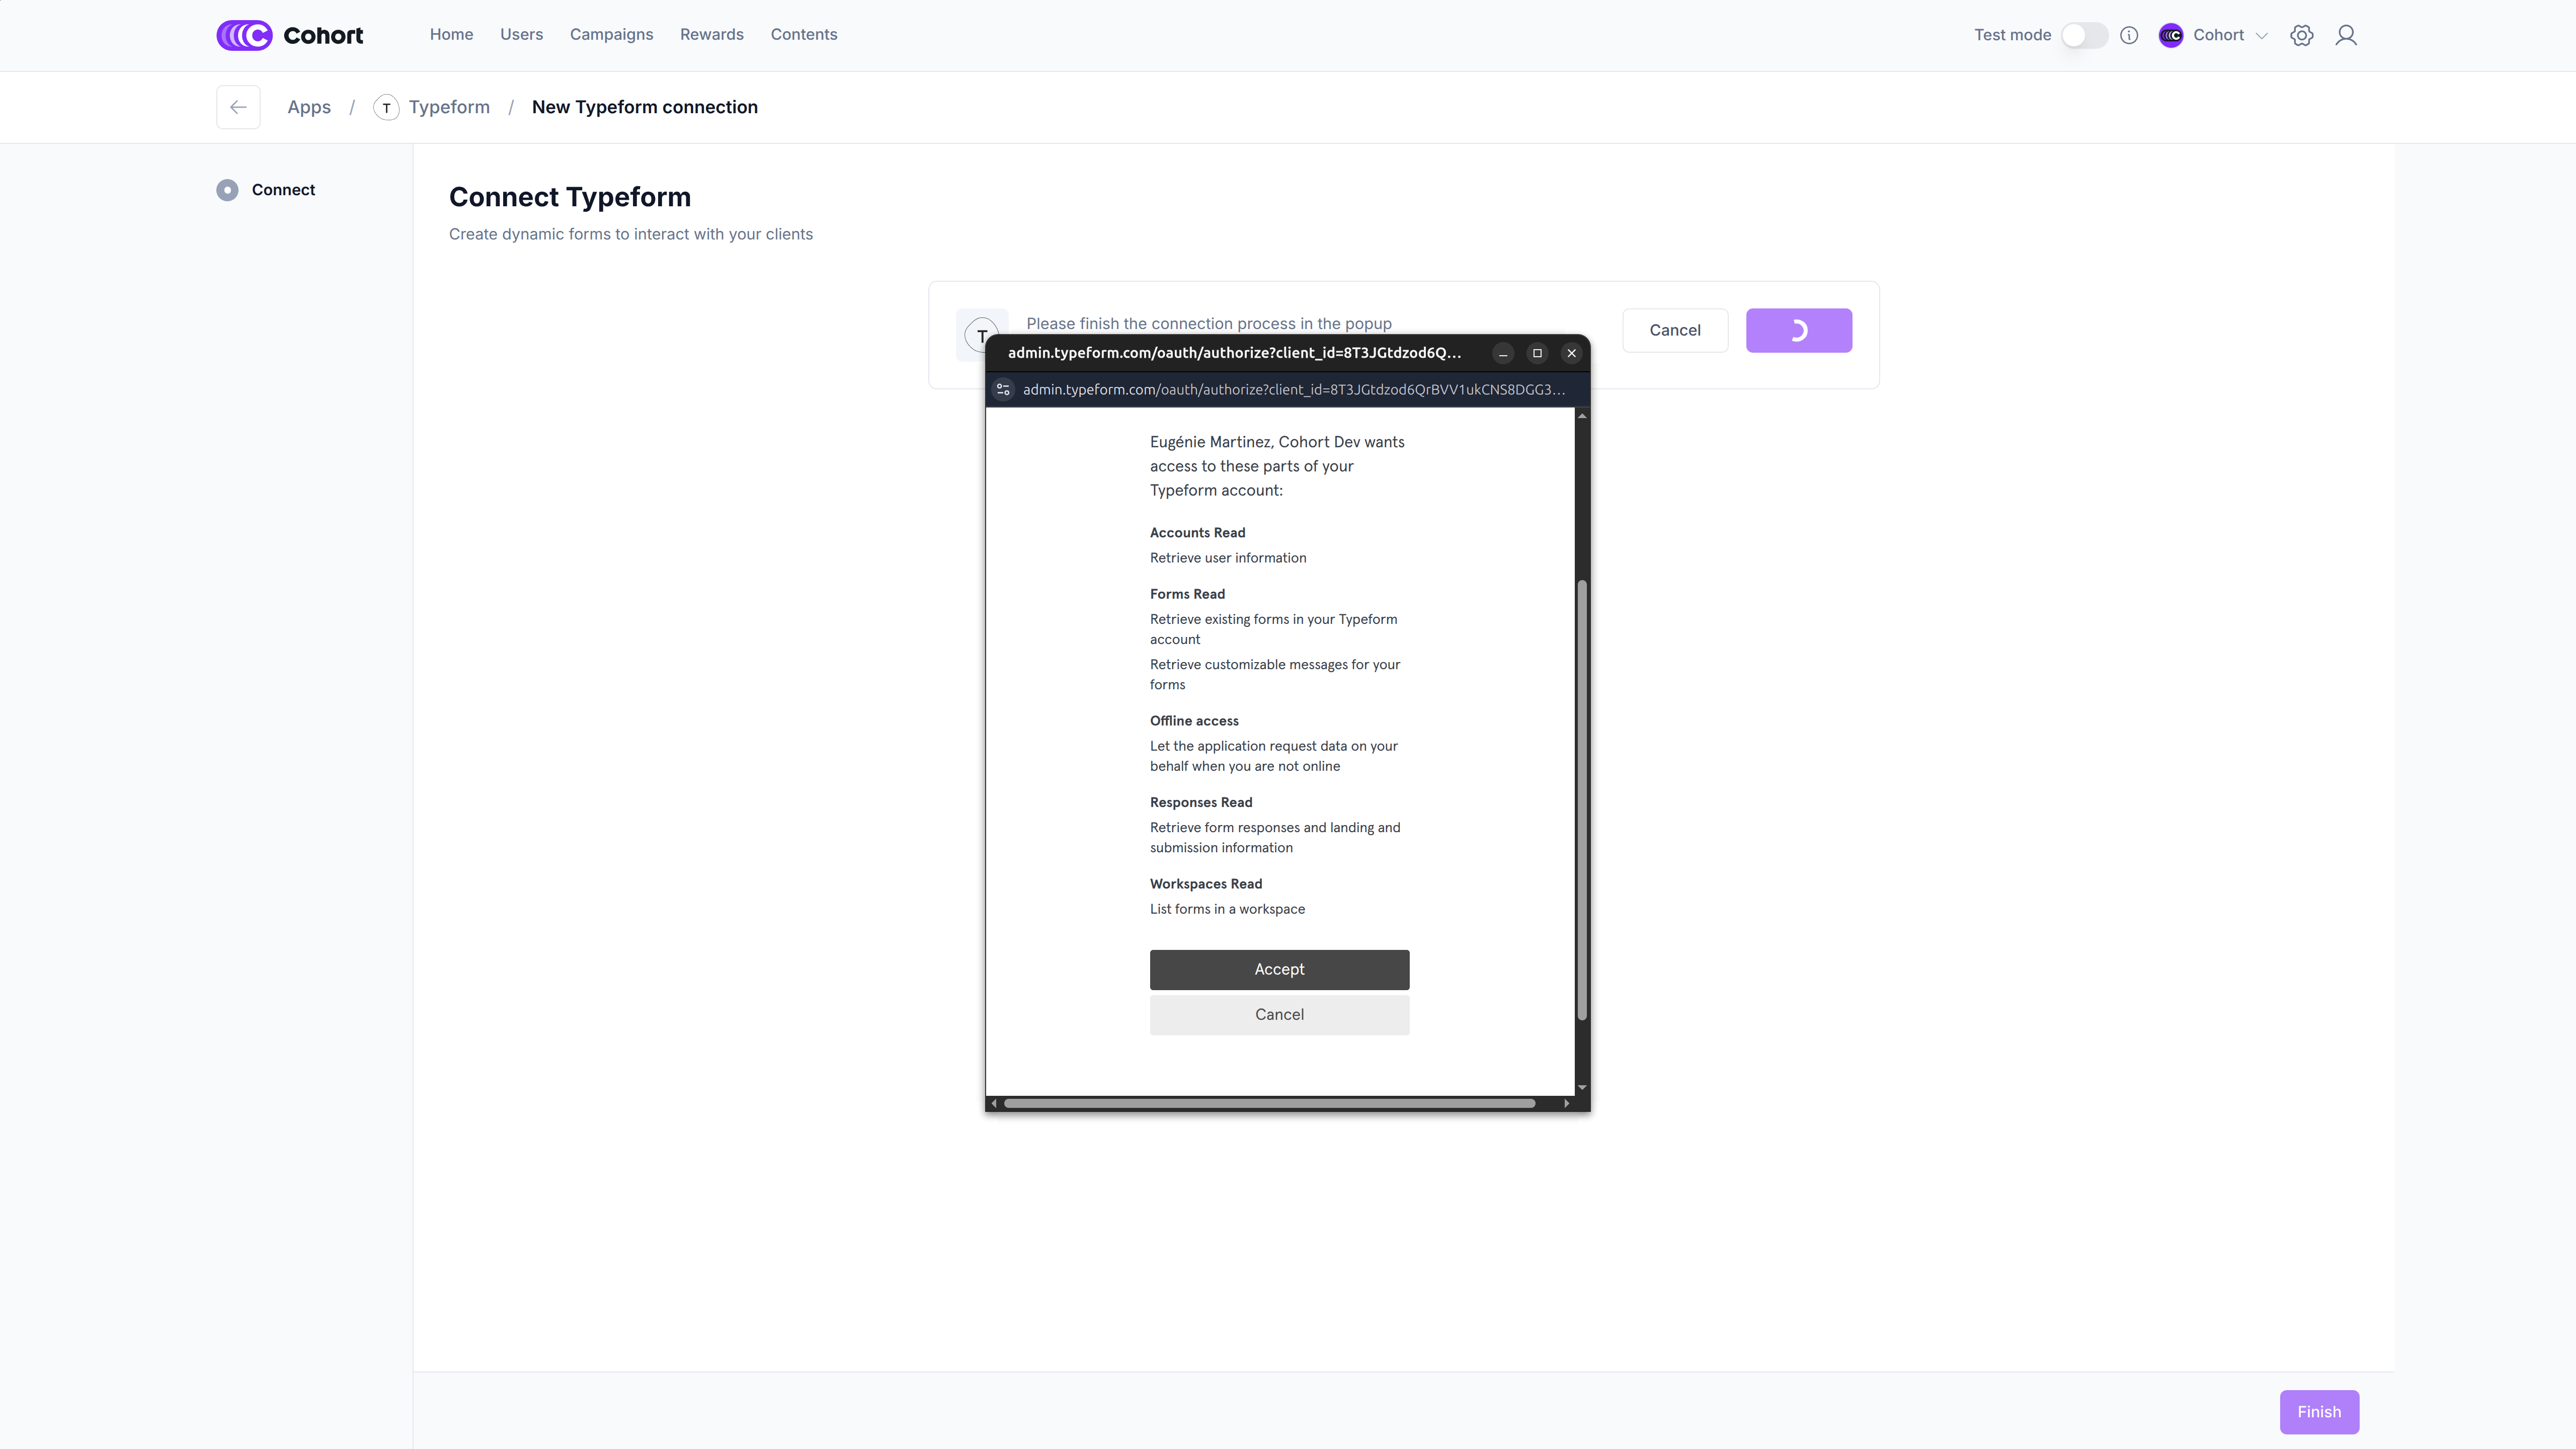Go to the Rewards menu item

pyautogui.click(x=711, y=34)
